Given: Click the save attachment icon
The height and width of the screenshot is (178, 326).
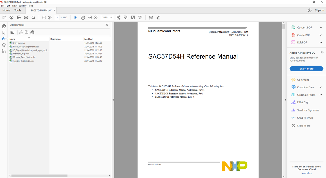Looking at the screenshot, I should tap(26, 32).
